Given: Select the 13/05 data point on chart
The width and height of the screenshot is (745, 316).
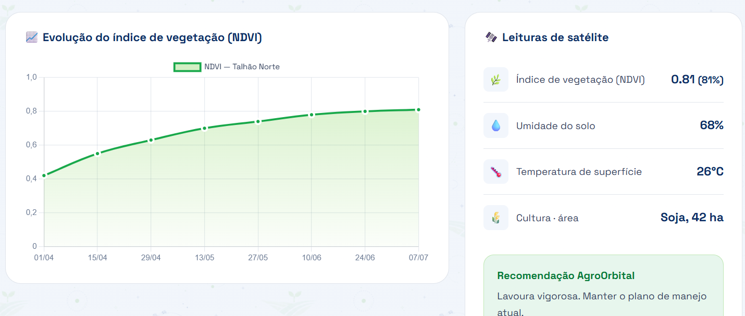Looking at the screenshot, I should click(x=204, y=128).
